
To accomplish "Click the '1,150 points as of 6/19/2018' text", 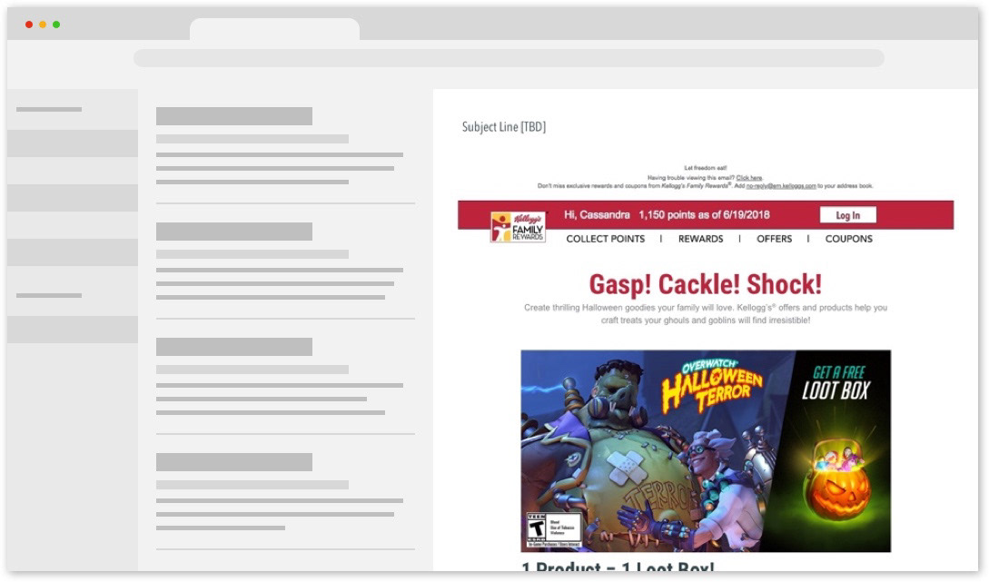I will coord(704,215).
